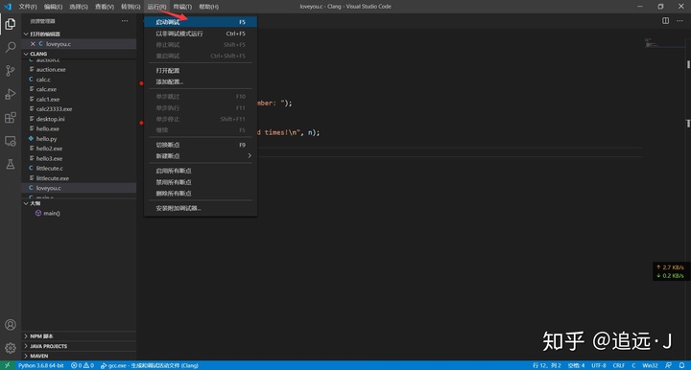Collapse the 打开的编辑器 section

pyautogui.click(x=79, y=34)
